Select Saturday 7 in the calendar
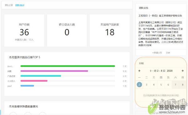 point(175,85)
